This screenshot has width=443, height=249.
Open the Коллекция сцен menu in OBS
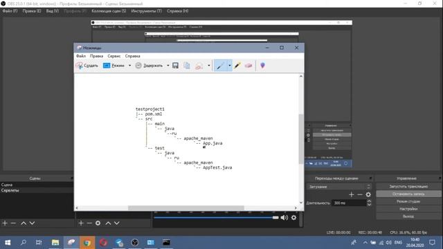point(109,11)
